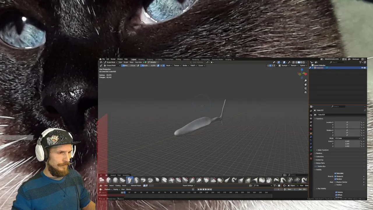Click the brush Strength slider
373x210 pixels.
tap(149, 65)
